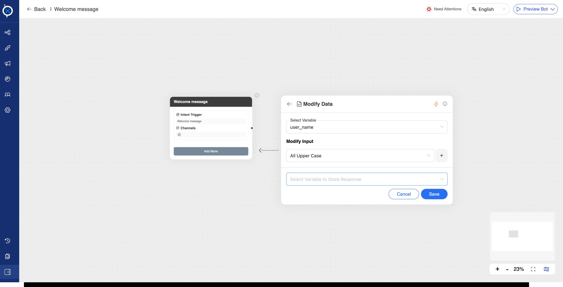Click the bot platform logo
The image size is (563, 287).
(8, 11)
